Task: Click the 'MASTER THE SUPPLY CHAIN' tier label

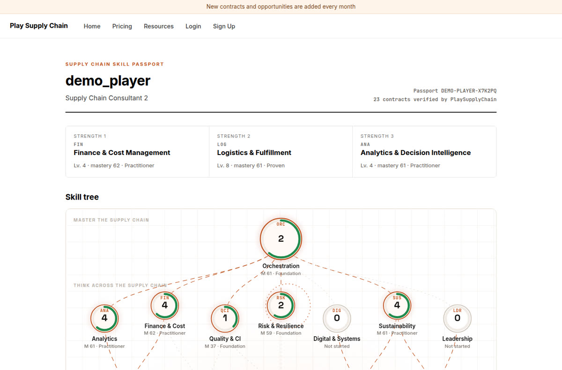Action: (111, 220)
